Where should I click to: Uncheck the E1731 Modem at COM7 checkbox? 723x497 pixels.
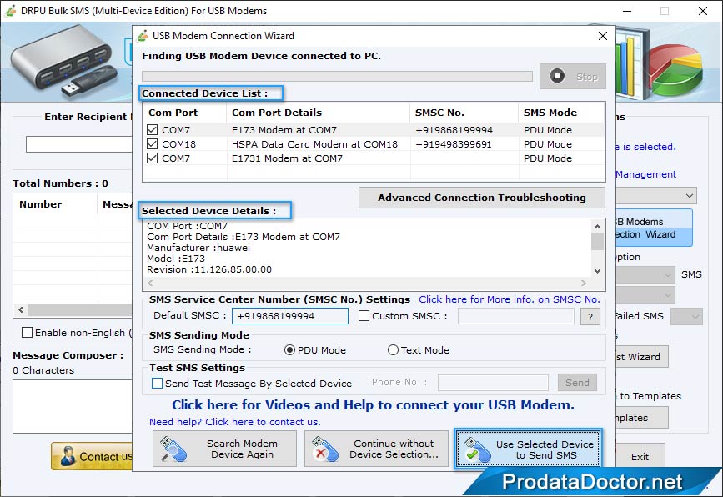(152, 158)
